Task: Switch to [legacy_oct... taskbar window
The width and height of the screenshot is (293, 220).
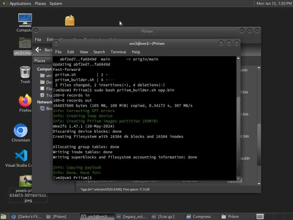Action: [132, 217]
